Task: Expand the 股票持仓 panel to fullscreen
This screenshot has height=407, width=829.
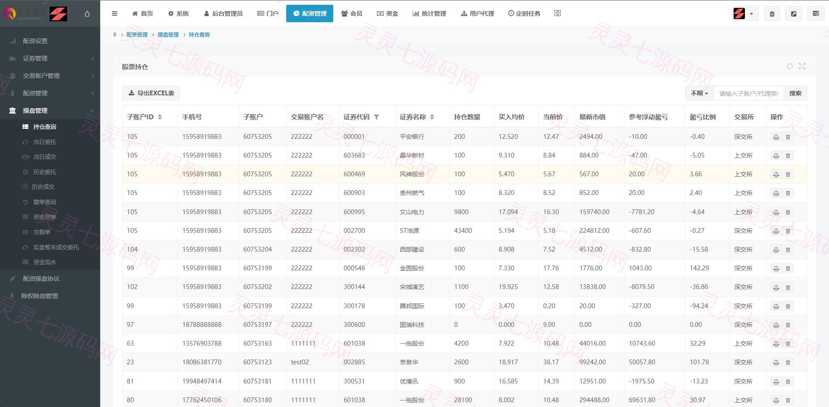Action: pyautogui.click(x=802, y=66)
